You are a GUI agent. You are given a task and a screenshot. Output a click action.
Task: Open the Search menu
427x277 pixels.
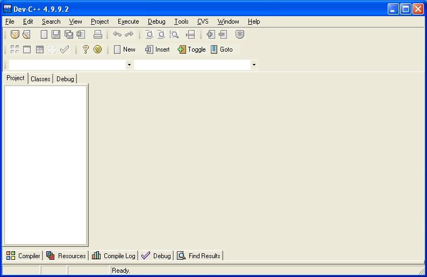click(x=51, y=22)
